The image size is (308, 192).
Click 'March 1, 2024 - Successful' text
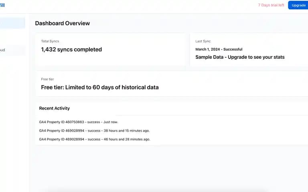[219, 49]
